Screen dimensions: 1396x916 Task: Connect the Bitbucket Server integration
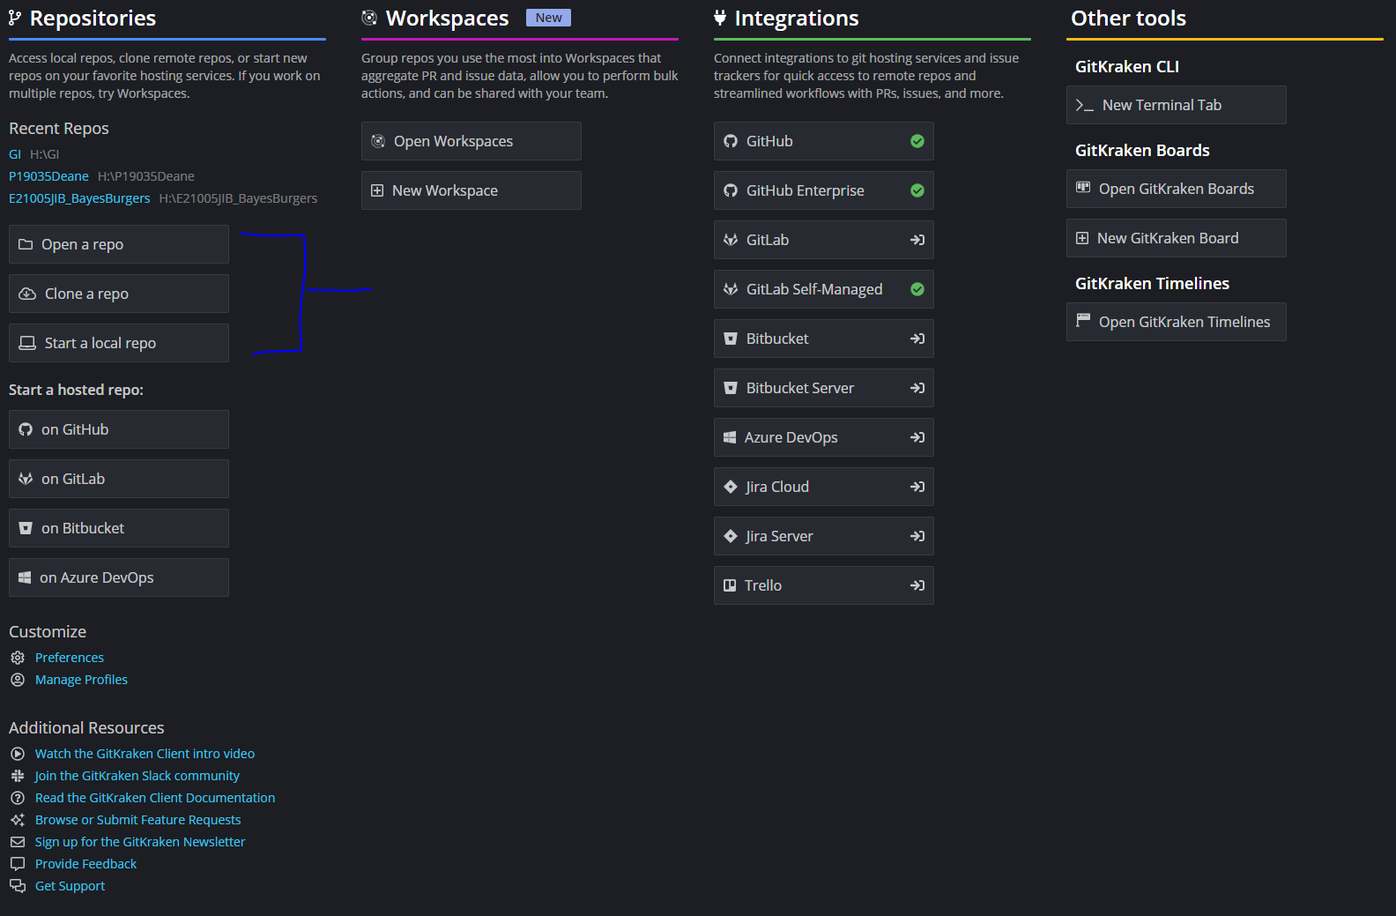(x=824, y=388)
